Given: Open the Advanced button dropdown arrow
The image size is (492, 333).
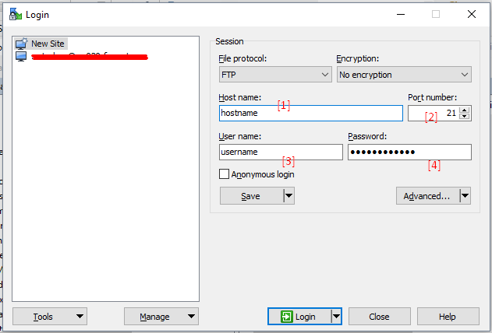Looking at the screenshot, I should coord(465,196).
